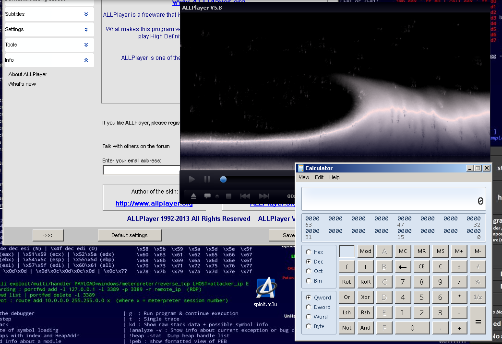Click the Not key in Calculator
The image size is (502, 344).
pos(347,328)
